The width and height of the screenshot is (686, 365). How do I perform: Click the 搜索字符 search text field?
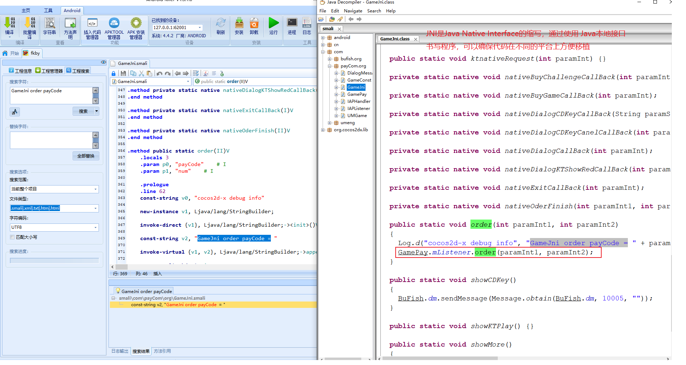[51, 95]
